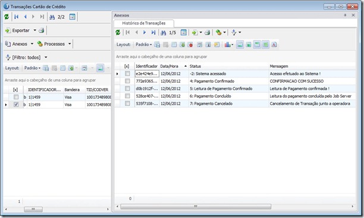The image size is (364, 218).
Task: Click the Exportar button
Action: point(18,30)
